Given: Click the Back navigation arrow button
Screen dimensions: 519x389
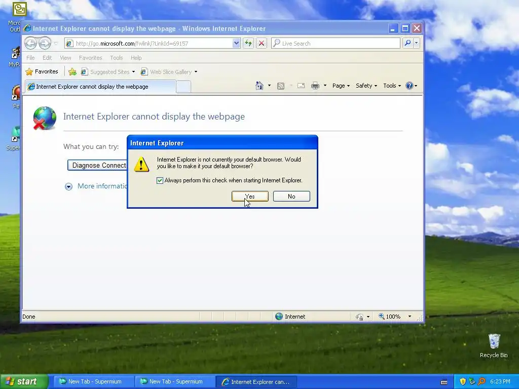Looking at the screenshot, I should coord(30,44).
